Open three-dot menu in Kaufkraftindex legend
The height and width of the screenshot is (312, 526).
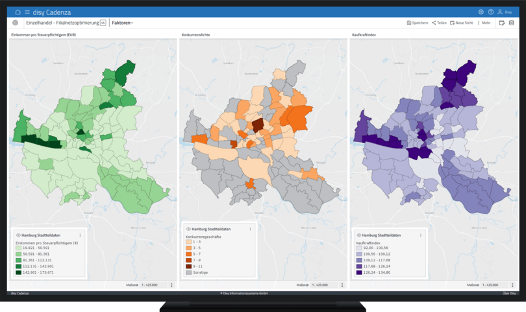421,235
